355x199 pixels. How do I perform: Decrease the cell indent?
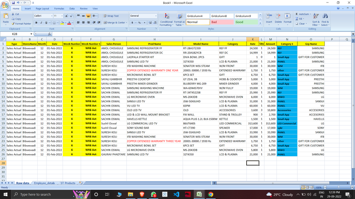click(x=94, y=23)
